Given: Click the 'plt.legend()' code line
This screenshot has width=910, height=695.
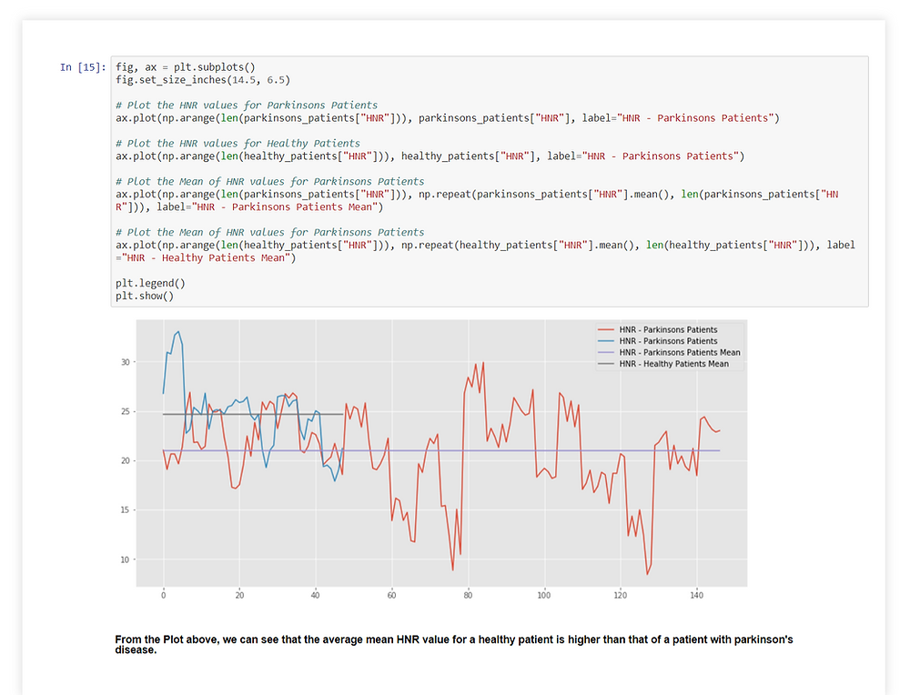Looking at the screenshot, I should (x=150, y=283).
